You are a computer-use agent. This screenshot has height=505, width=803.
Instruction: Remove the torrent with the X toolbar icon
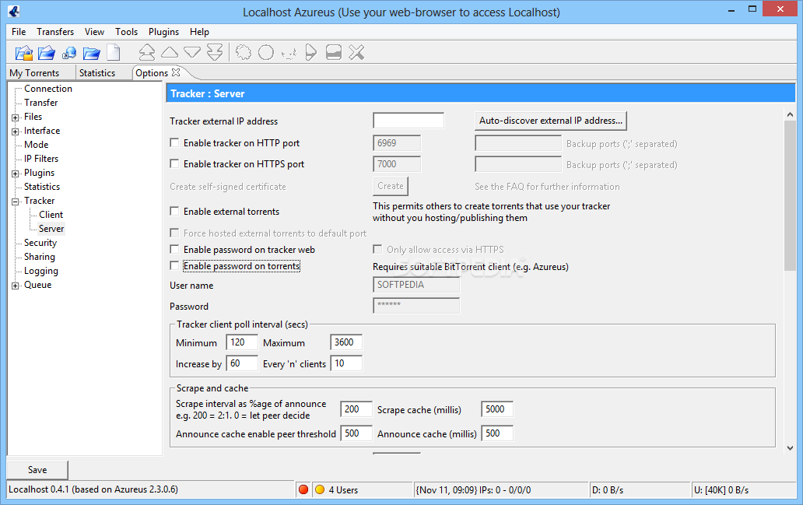(356, 52)
